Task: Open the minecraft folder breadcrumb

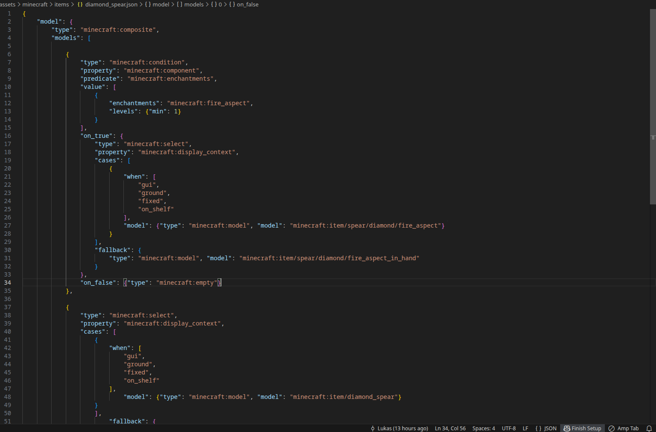Action: click(x=35, y=4)
